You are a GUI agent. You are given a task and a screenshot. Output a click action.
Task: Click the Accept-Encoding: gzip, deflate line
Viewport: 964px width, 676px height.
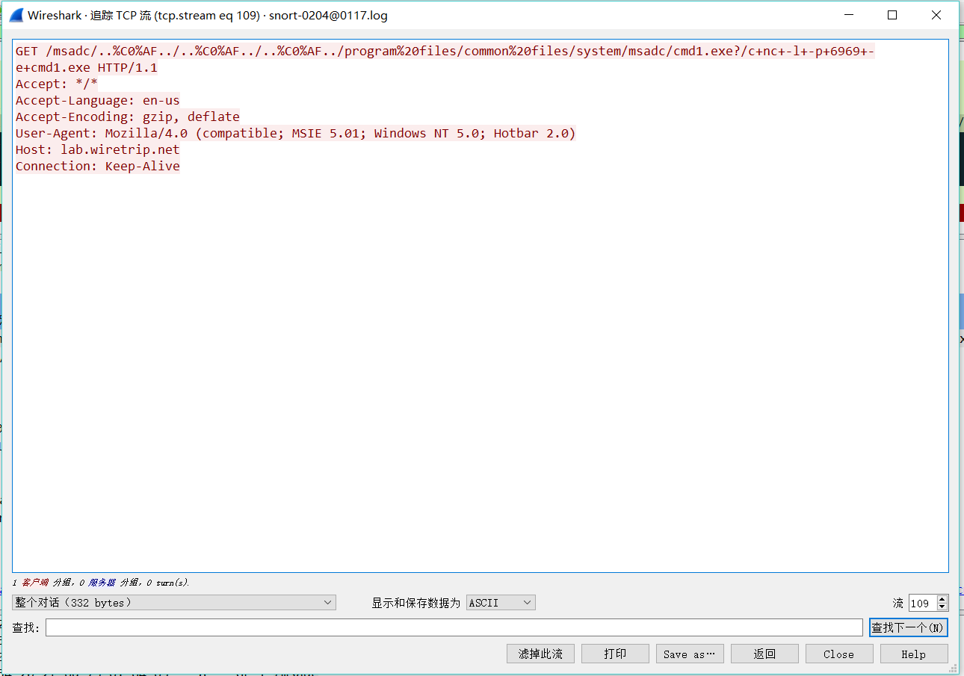[x=128, y=117]
